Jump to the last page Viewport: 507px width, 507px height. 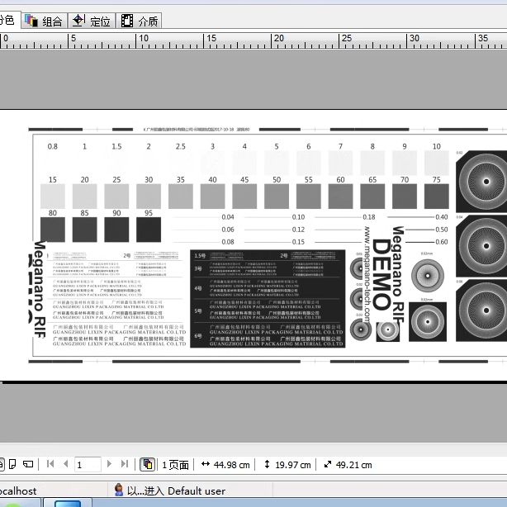pyautogui.click(x=125, y=464)
